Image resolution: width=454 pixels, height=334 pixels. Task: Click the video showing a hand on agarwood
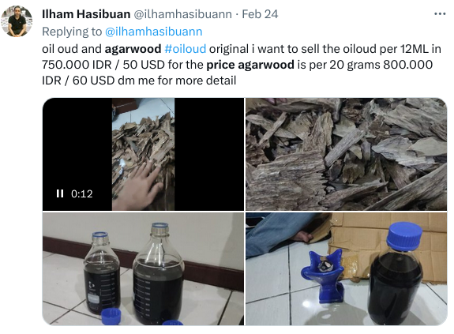pos(144,154)
